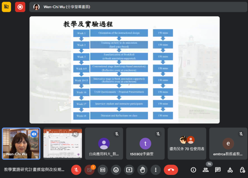The image size is (248, 178).
Task: Open the 還有另外 70 位使用者 tile
Action: (187, 144)
